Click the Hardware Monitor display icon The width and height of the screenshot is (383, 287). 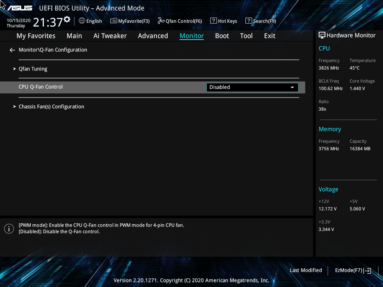(322, 36)
